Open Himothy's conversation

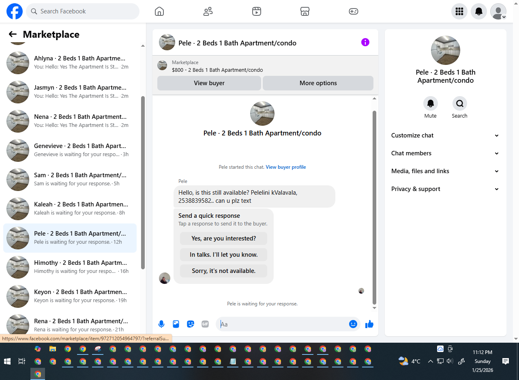click(70, 267)
